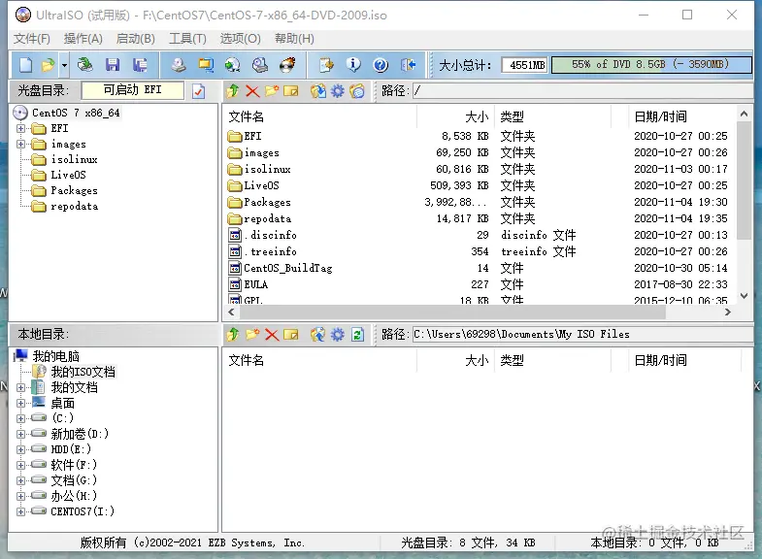The image size is (762, 559).
Task: Click the Make CD/DVD image icon
Action: pyautogui.click(x=179, y=65)
